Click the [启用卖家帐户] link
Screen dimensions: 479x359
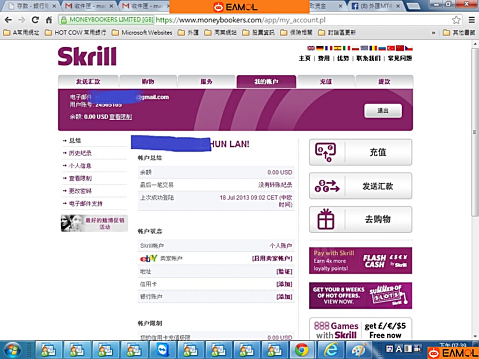[x=272, y=258]
